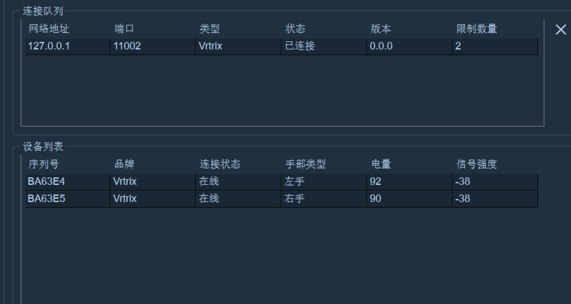571x304 pixels.
Task: Click the 品牌 column header
Action: (x=124, y=164)
